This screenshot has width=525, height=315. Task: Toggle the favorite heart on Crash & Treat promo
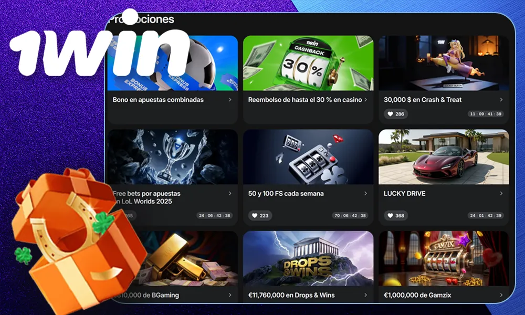390,114
